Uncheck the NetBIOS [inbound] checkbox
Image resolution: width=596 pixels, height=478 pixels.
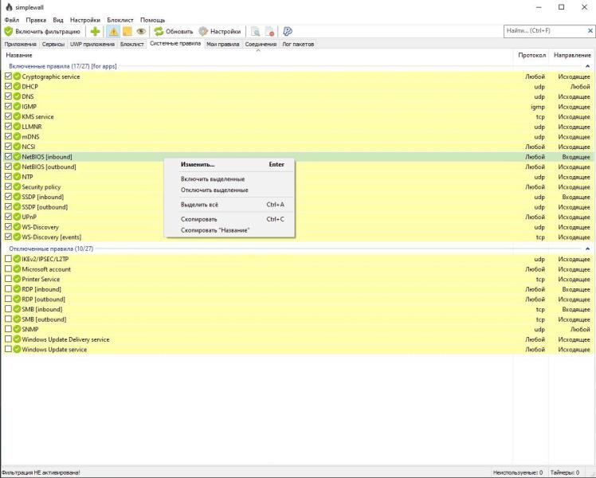tap(8, 157)
